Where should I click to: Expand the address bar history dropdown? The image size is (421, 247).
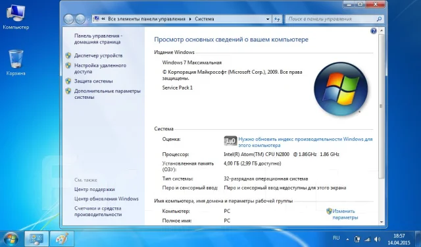tap(268, 19)
